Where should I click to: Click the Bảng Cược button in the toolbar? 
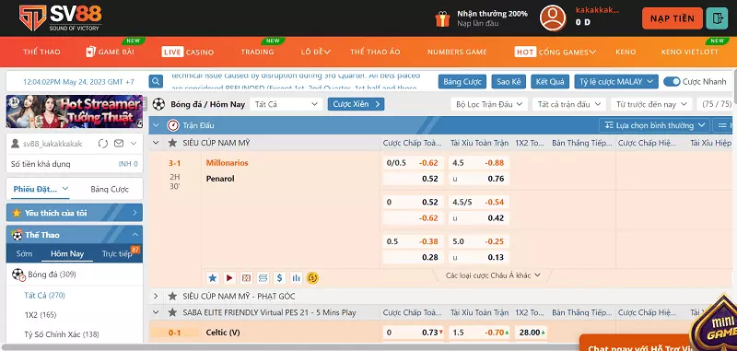pos(462,81)
